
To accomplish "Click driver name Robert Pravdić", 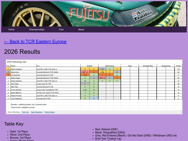I will pyautogui.click(x=16, y=95).
